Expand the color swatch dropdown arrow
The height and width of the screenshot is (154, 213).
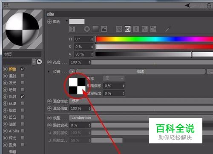(66, 21)
